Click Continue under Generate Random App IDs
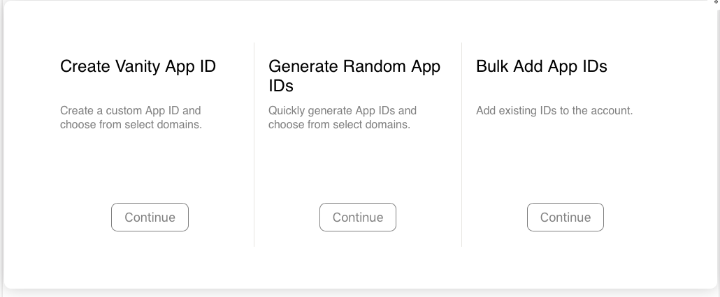 (x=357, y=217)
